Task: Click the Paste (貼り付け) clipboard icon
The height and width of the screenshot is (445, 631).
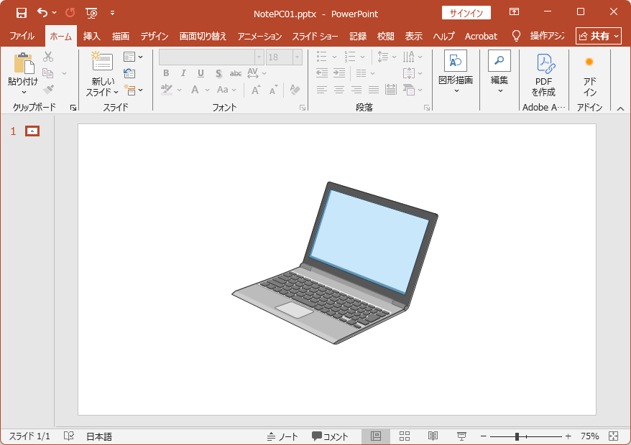Action: (23, 65)
